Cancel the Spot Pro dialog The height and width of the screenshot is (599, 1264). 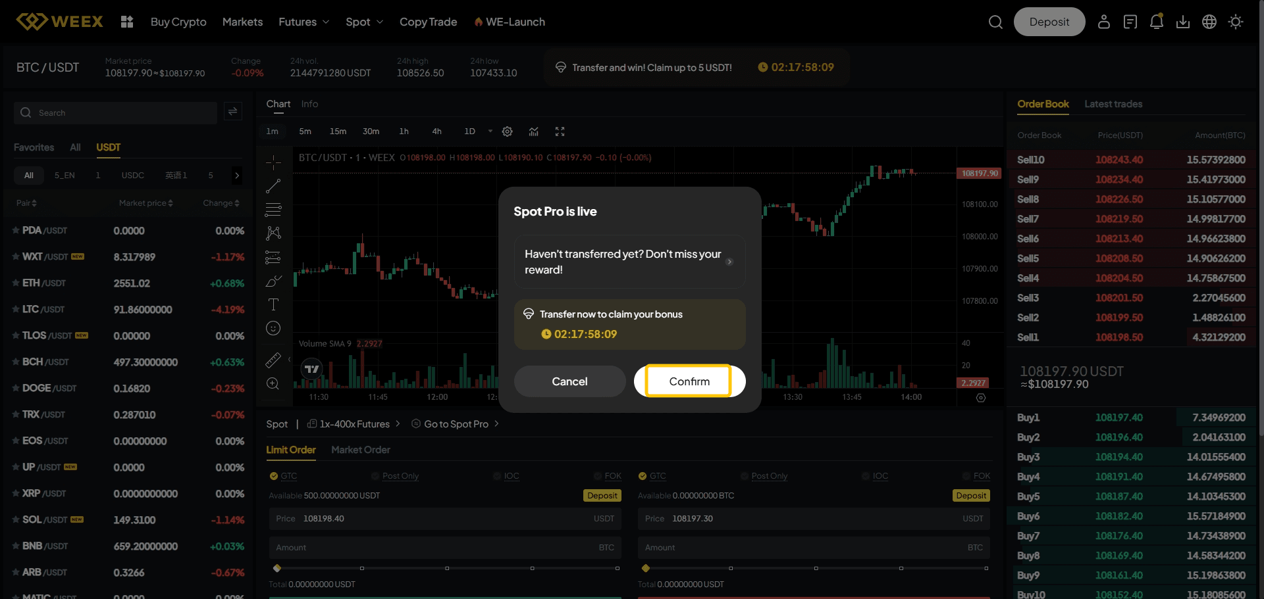point(569,381)
